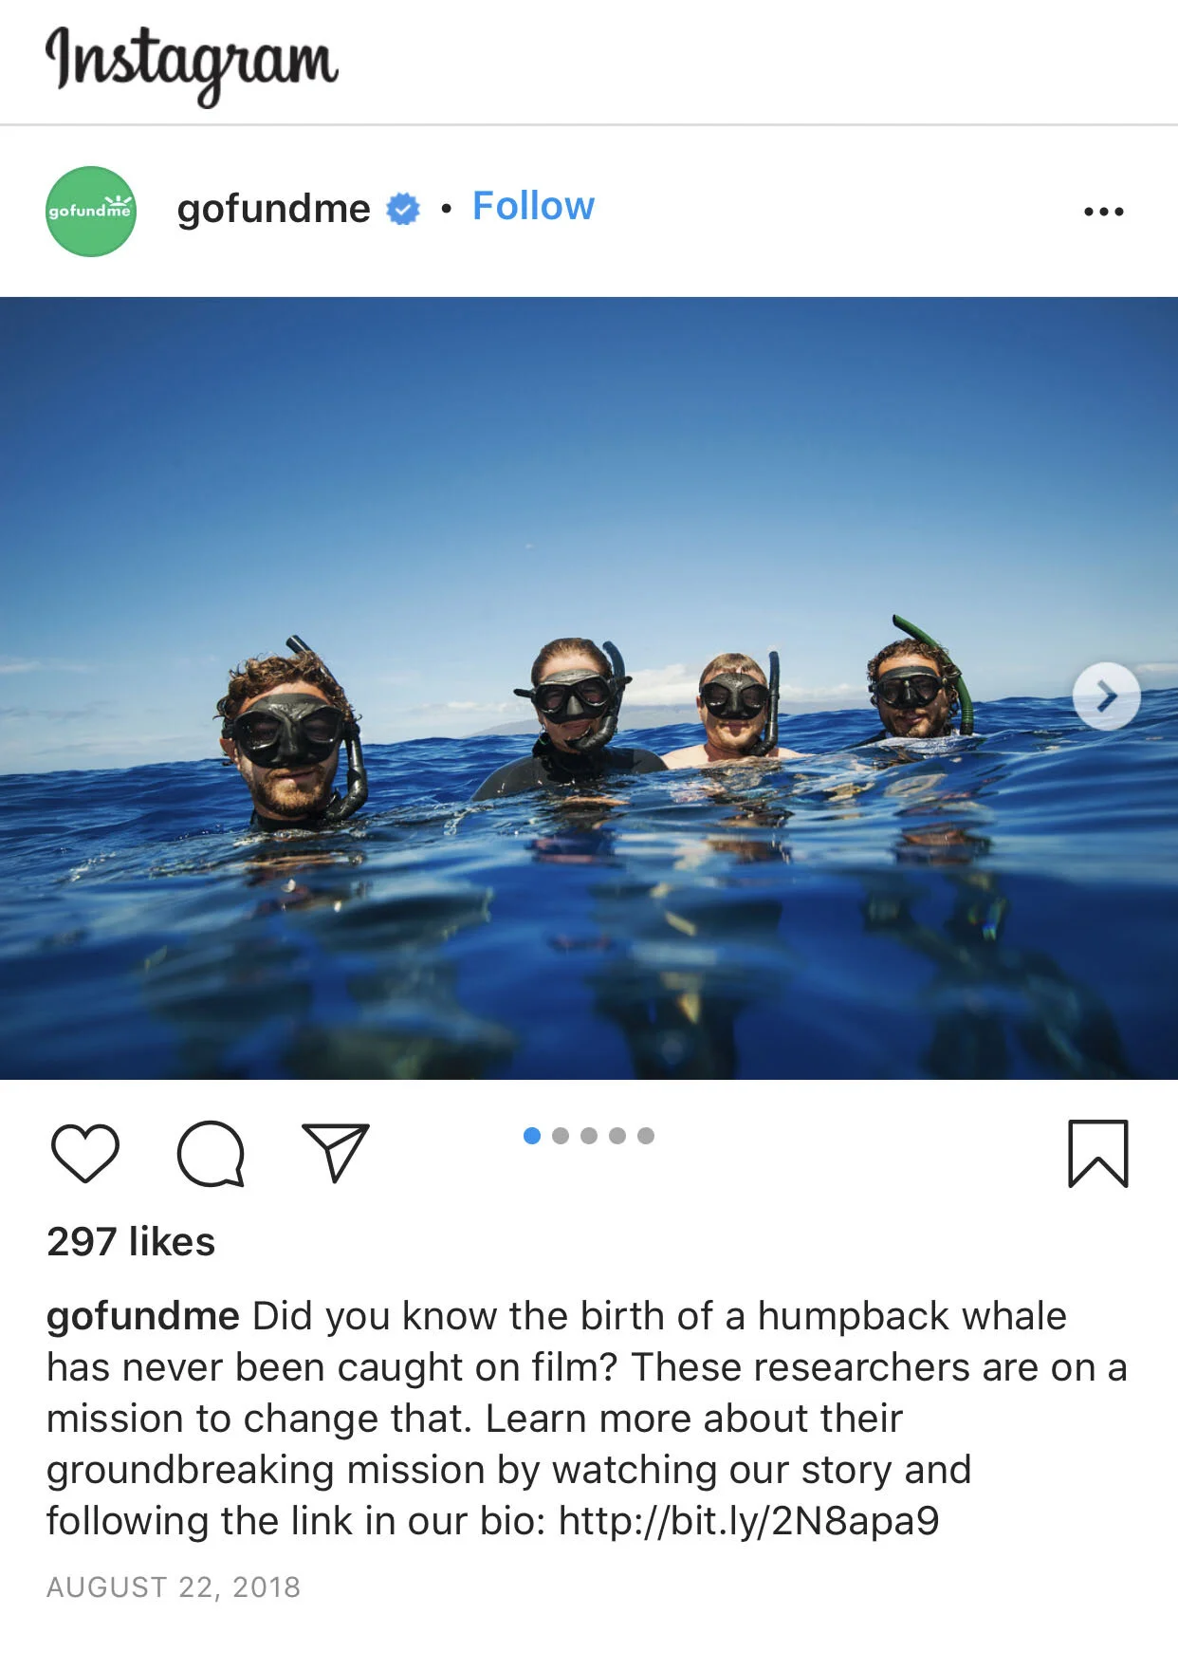Follow the gofundme account
Screen dimensions: 1178x1670
(533, 206)
